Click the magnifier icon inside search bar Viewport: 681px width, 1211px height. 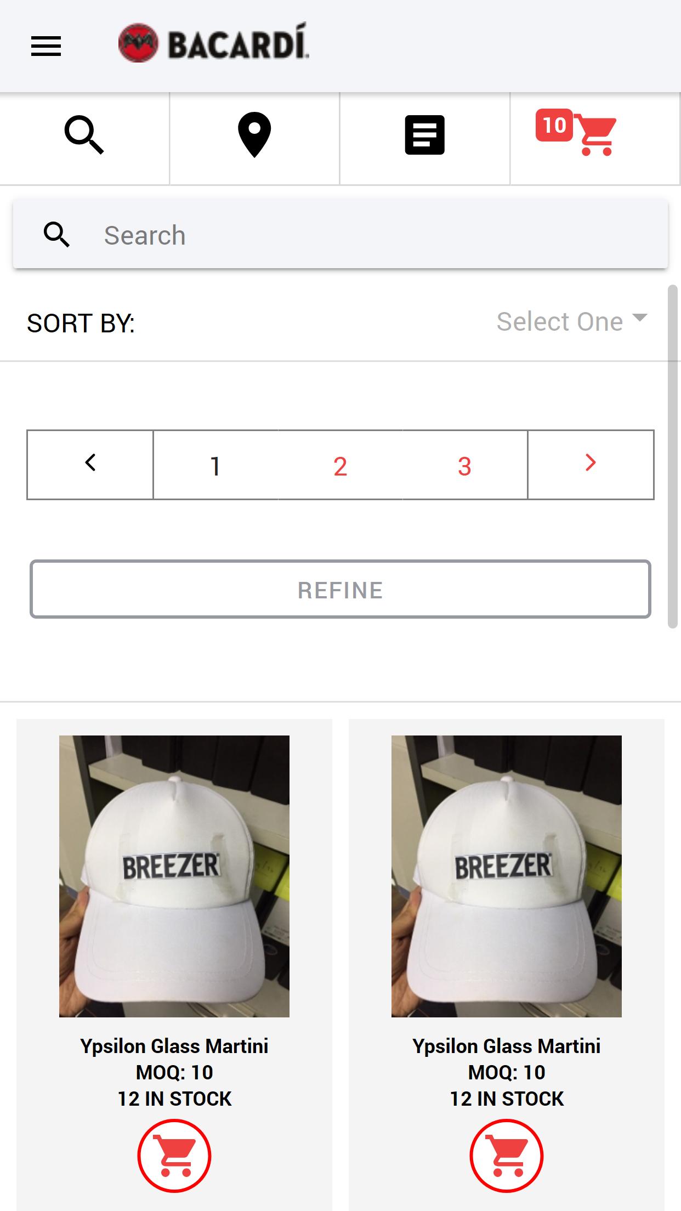pyautogui.click(x=56, y=235)
